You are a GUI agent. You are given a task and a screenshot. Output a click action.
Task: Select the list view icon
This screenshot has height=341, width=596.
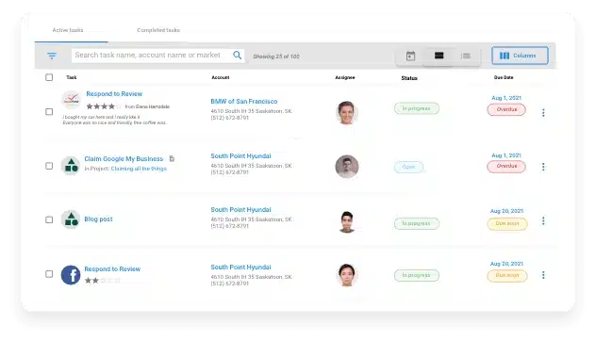tap(466, 56)
